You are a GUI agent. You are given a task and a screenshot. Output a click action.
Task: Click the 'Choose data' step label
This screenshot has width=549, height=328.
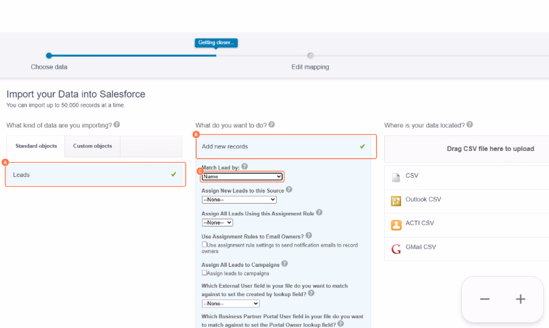click(49, 67)
